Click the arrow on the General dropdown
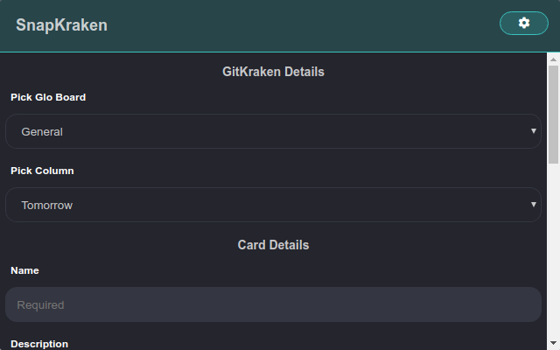The width and height of the screenshot is (560, 350). (533, 131)
